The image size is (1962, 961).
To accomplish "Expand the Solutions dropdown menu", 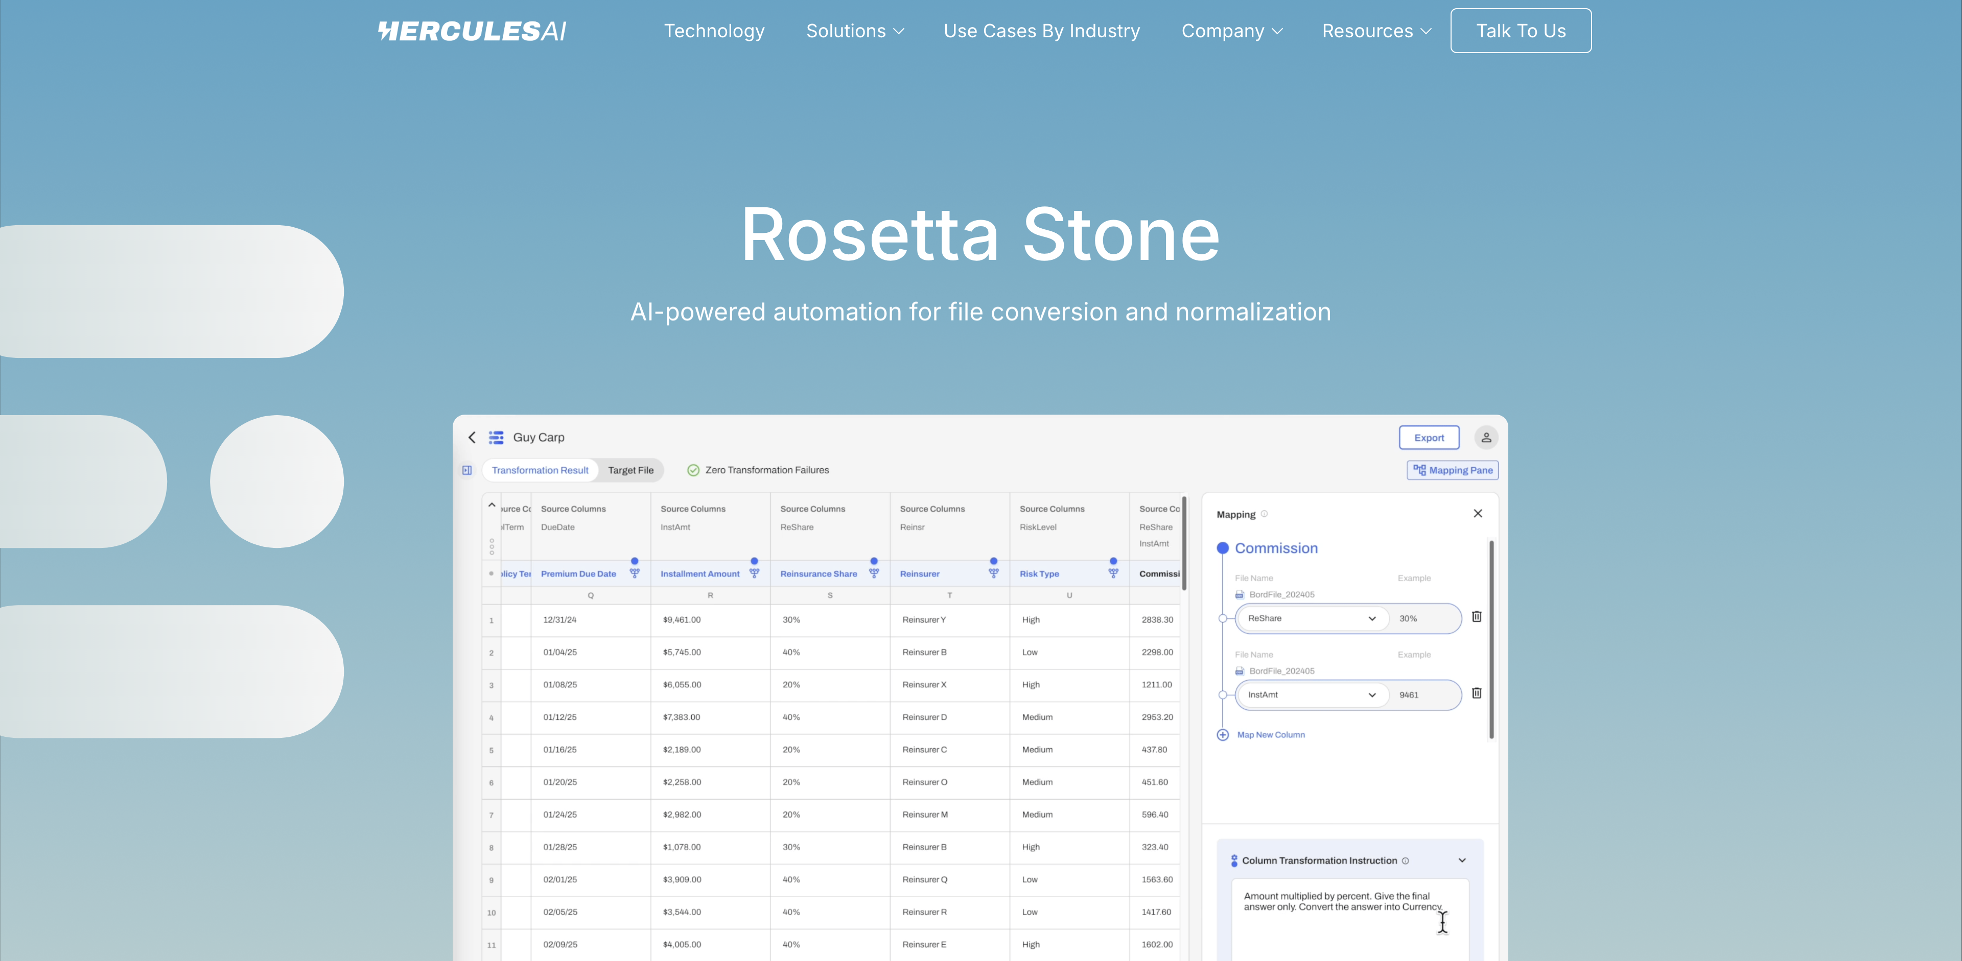I will (855, 31).
